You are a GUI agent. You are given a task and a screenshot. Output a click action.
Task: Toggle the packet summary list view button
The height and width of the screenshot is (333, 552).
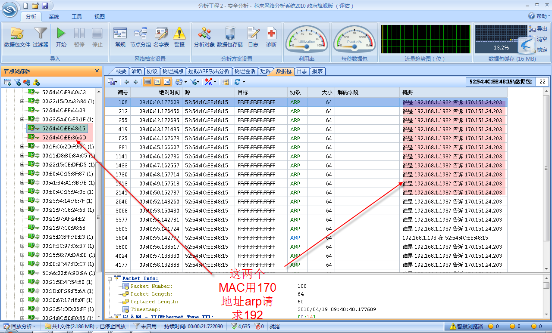147,81
